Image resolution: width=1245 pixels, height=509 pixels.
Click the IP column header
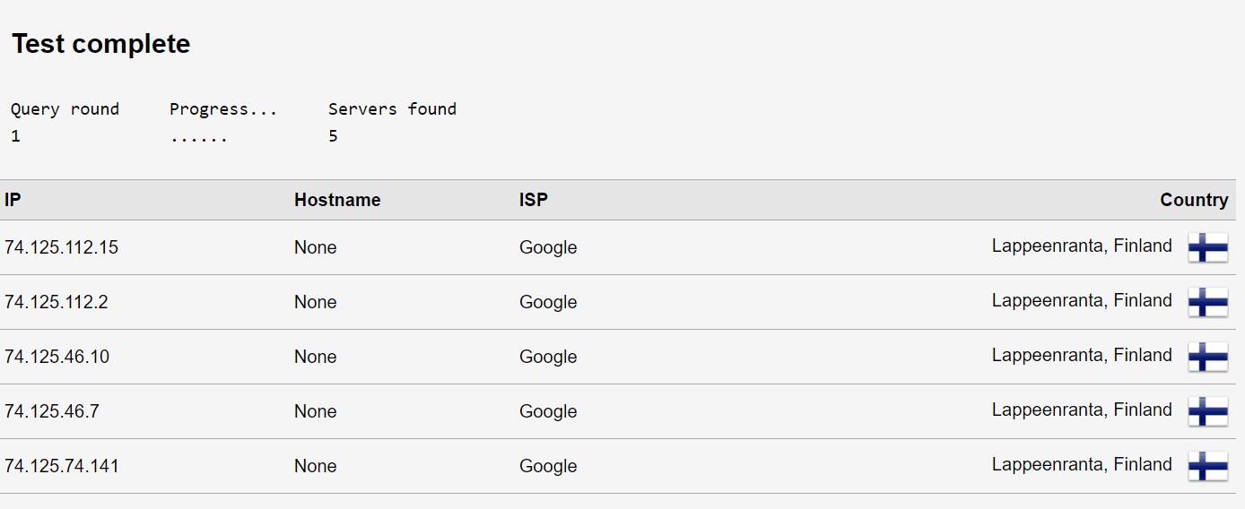(x=13, y=200)
